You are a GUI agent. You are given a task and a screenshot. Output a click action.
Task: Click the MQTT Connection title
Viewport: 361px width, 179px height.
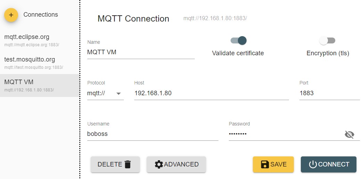pos(133,19)
